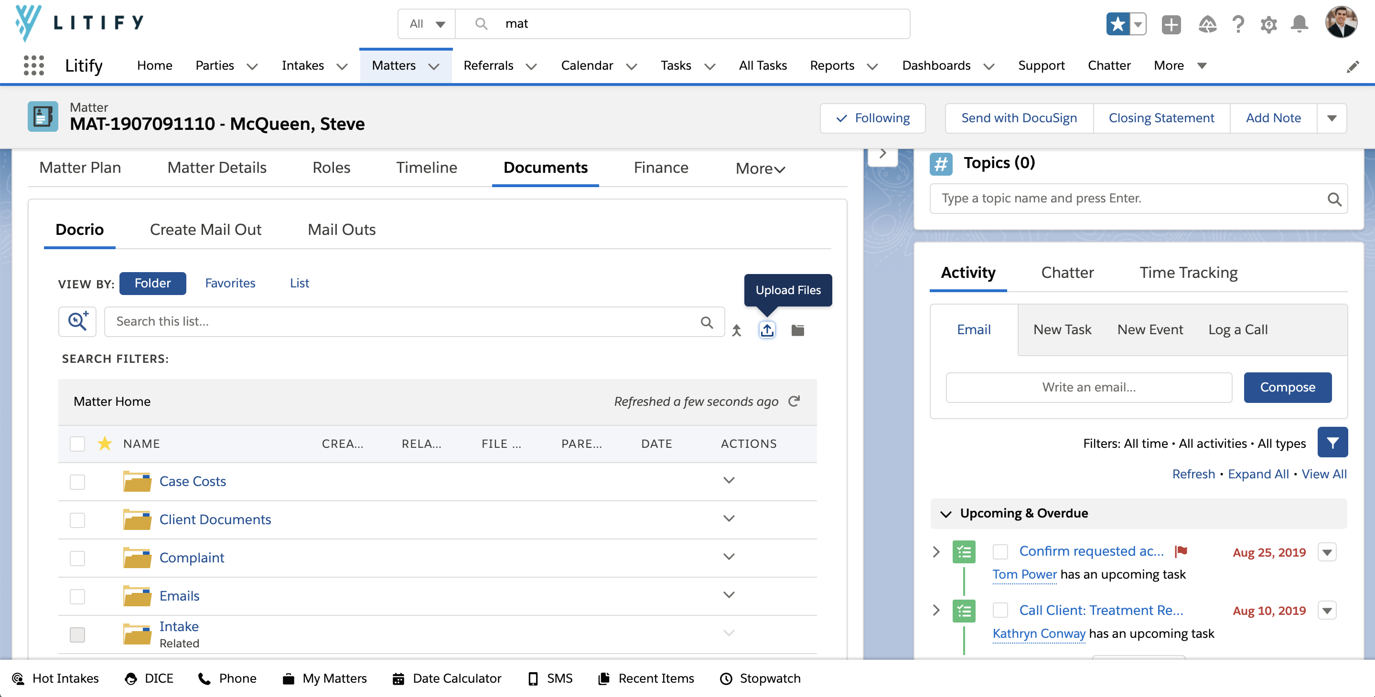1375x697 pixels.
Task: Click the Closing Statement button
Action: click(1161, 118)
